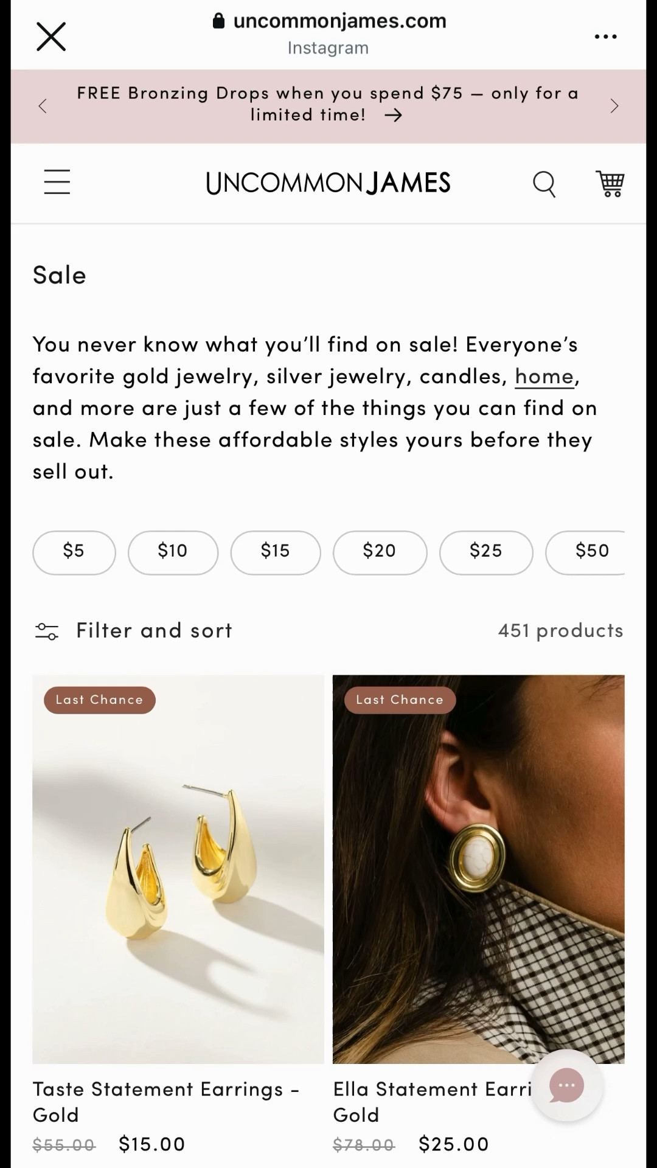Select the $15 price filter

(275, 552)
